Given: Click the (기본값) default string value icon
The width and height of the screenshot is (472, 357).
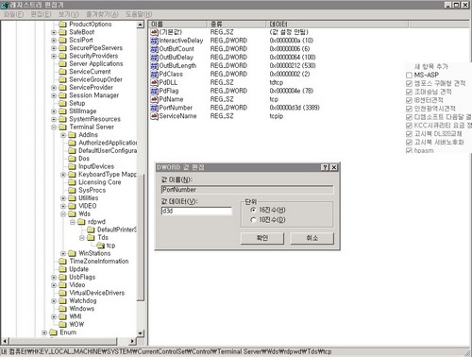Looking at the screenshot, I should click(x=154, y=32).
